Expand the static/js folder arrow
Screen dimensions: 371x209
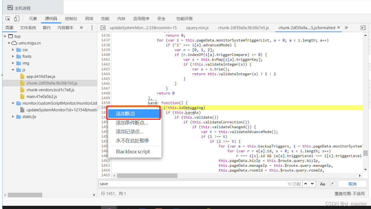(x=13, y=117)
